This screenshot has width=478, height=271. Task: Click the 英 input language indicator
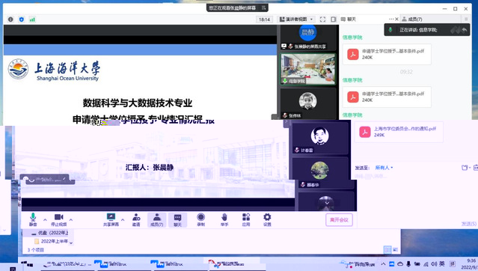442,264
